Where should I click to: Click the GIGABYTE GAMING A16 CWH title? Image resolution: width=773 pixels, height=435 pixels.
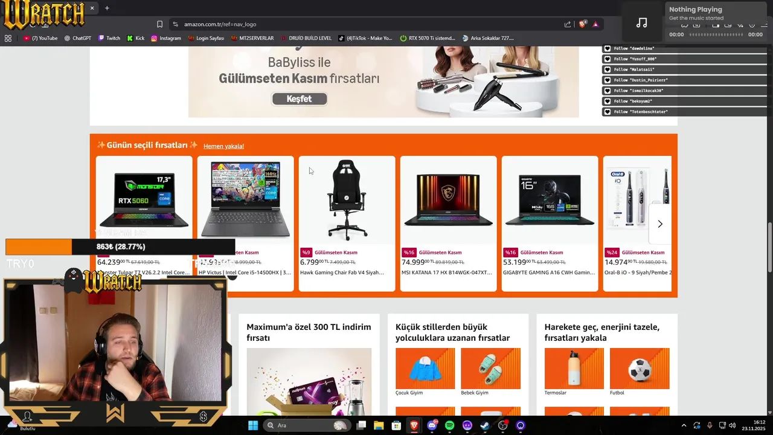click(x=549, y=272)
